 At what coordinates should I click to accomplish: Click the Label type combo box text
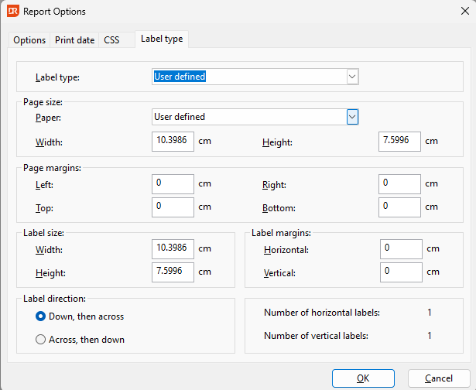click(x=248, y=77)
